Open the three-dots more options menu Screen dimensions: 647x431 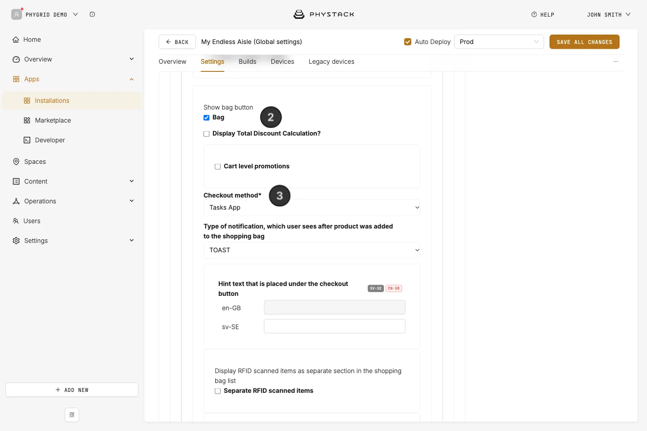click(x=616, y=62)
